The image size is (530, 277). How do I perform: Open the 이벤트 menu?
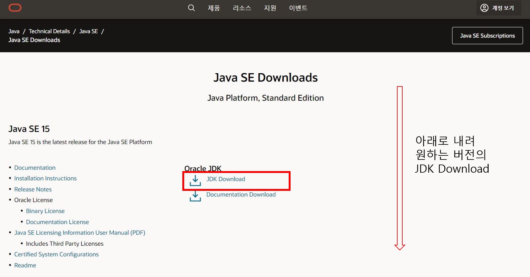coord(298,8)
